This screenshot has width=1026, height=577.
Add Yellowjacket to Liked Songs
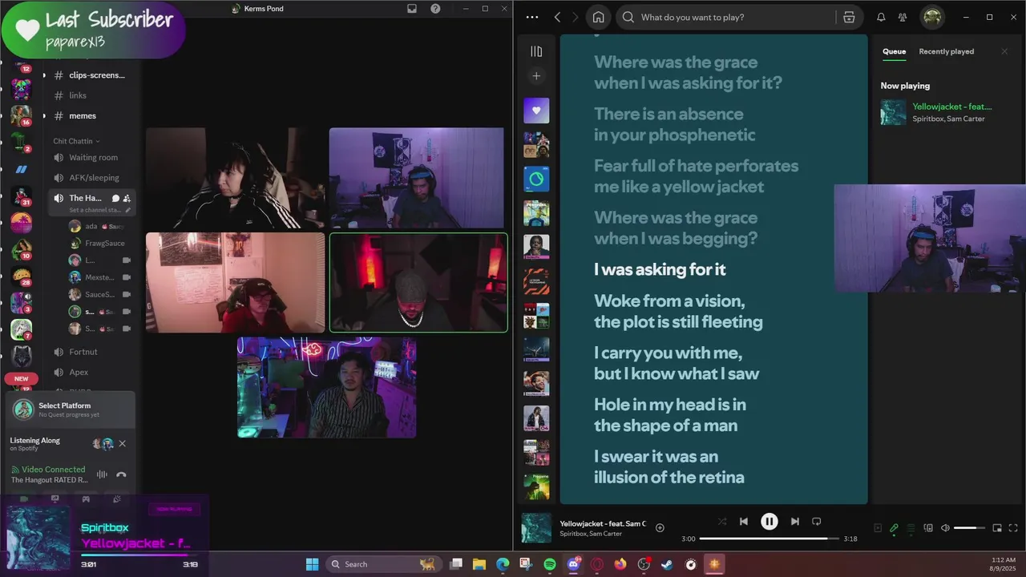pyautogui.click(x=660, y=527)
